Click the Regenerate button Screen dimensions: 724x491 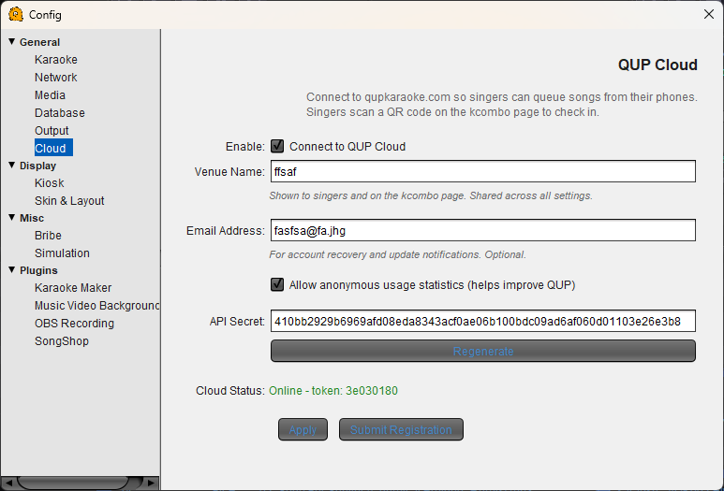tap(483, 351)
